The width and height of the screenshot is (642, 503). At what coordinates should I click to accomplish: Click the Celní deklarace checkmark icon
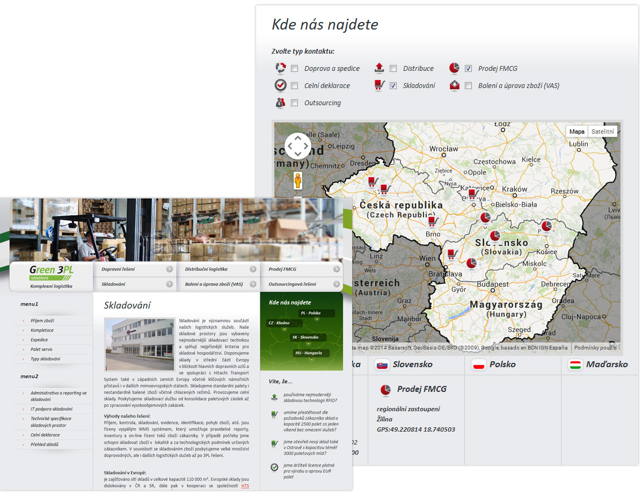pos(280,85)
